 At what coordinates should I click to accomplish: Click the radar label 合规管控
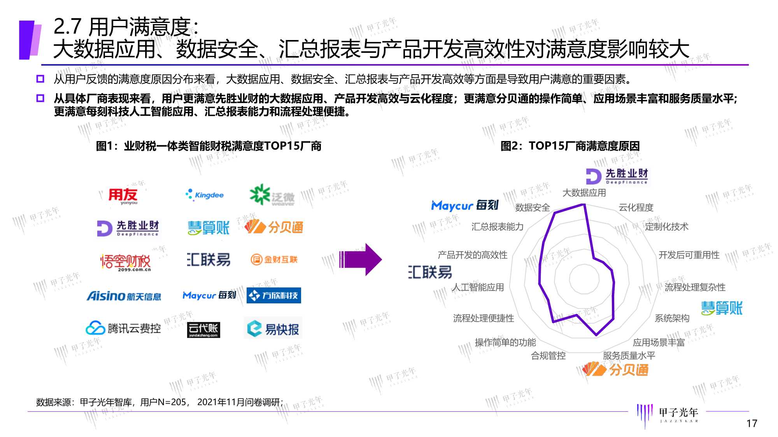548,355
